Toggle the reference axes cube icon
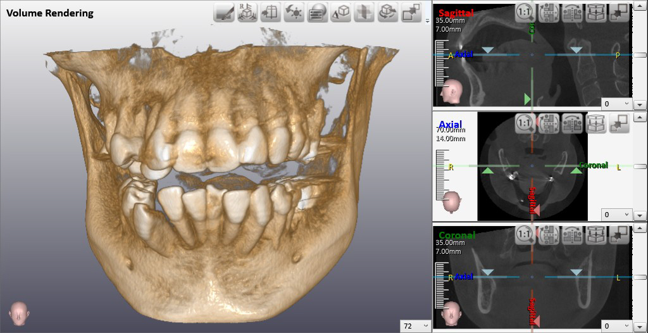 coord(247,12)
